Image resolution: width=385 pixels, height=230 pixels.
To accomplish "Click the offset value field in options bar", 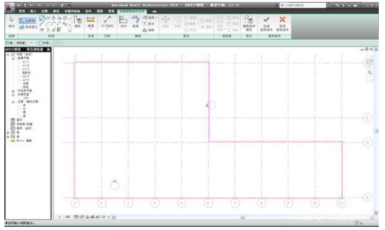I will (x=32, y=43).
